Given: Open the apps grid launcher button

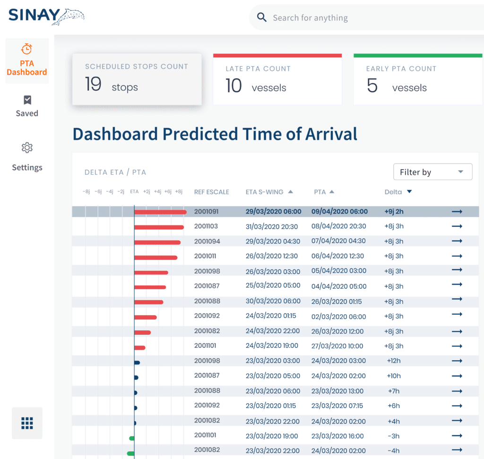Looking at the screenshot, I should [x=27, y=423].
